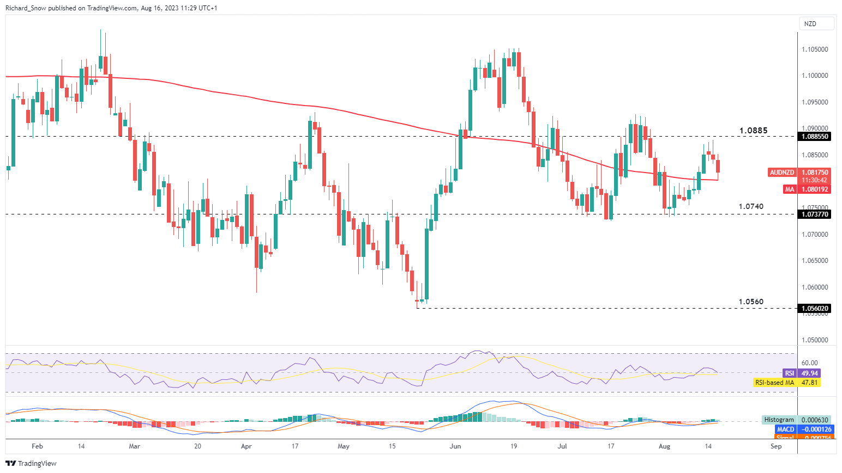Click the red MA indicator label
Image resolution: width=842 pixels, height=473 pixels.
[x=790, y=189]
